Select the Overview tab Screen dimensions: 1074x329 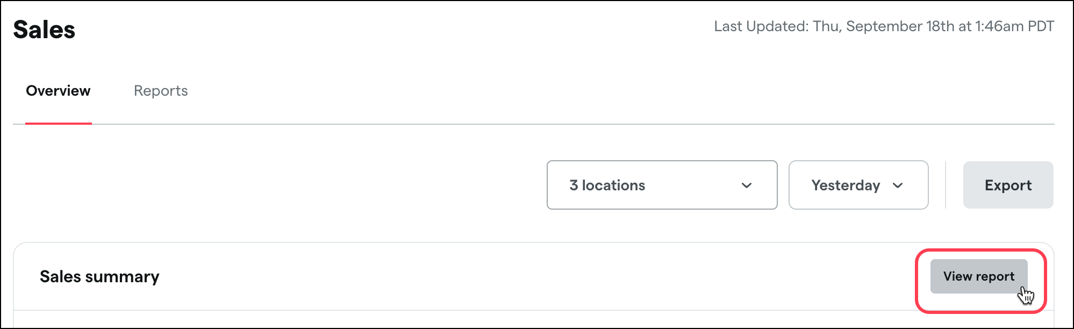[x=58, y=91]
